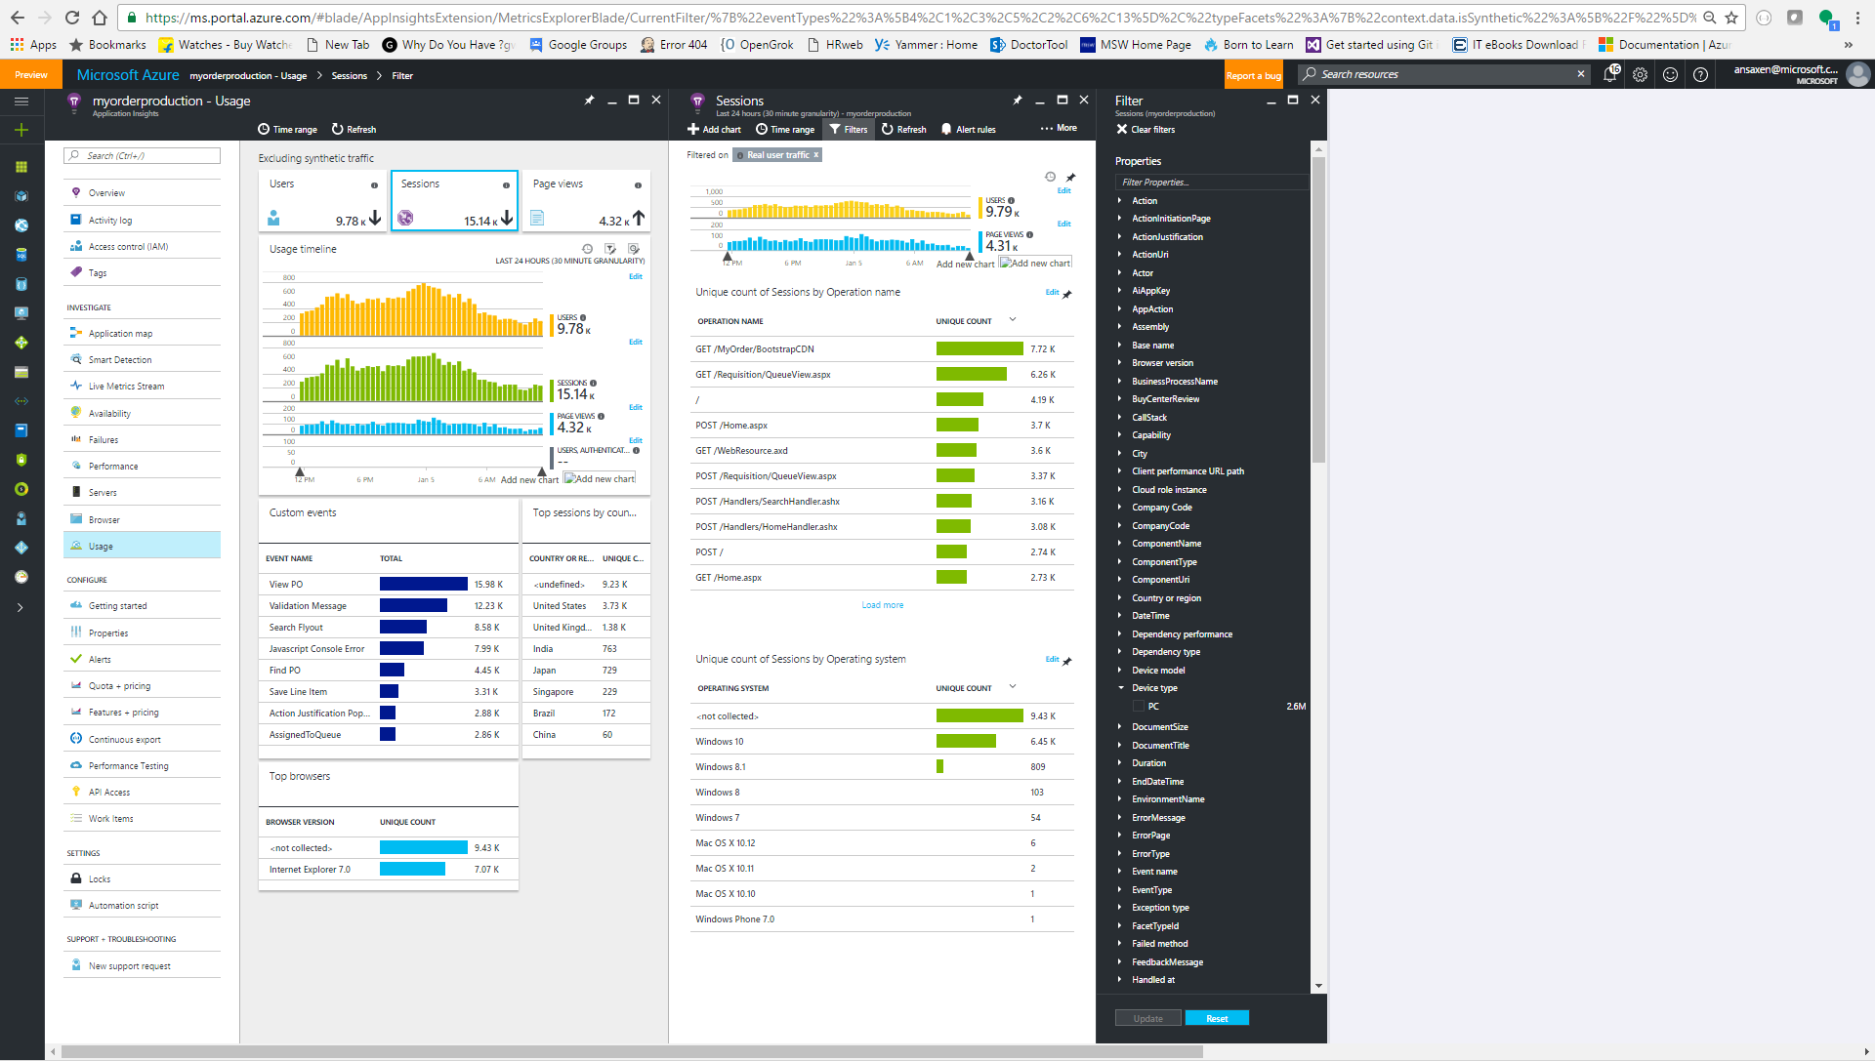This screenshot has width=1875, height=1061.
Task: Open Live Metrics Stream in sidebar
Action: click(126, 387)
